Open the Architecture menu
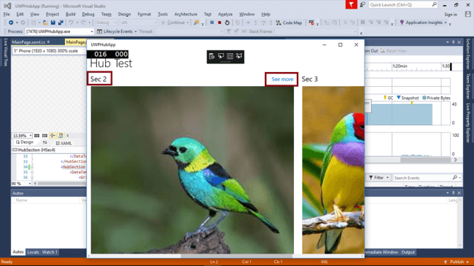 (x=186, y=14)
